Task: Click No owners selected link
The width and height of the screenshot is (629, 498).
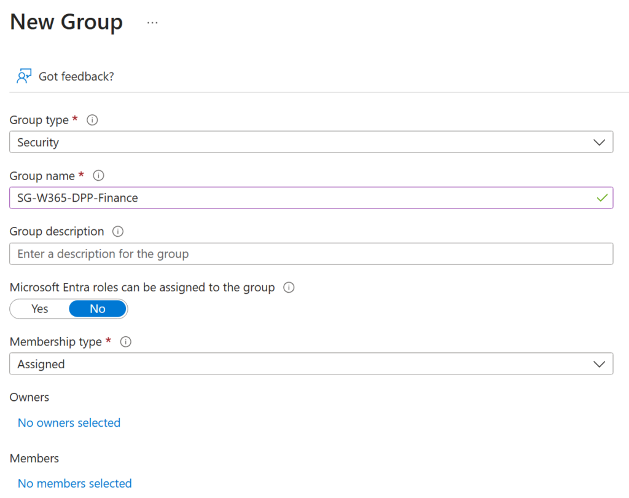Action: tap(69, 423)
